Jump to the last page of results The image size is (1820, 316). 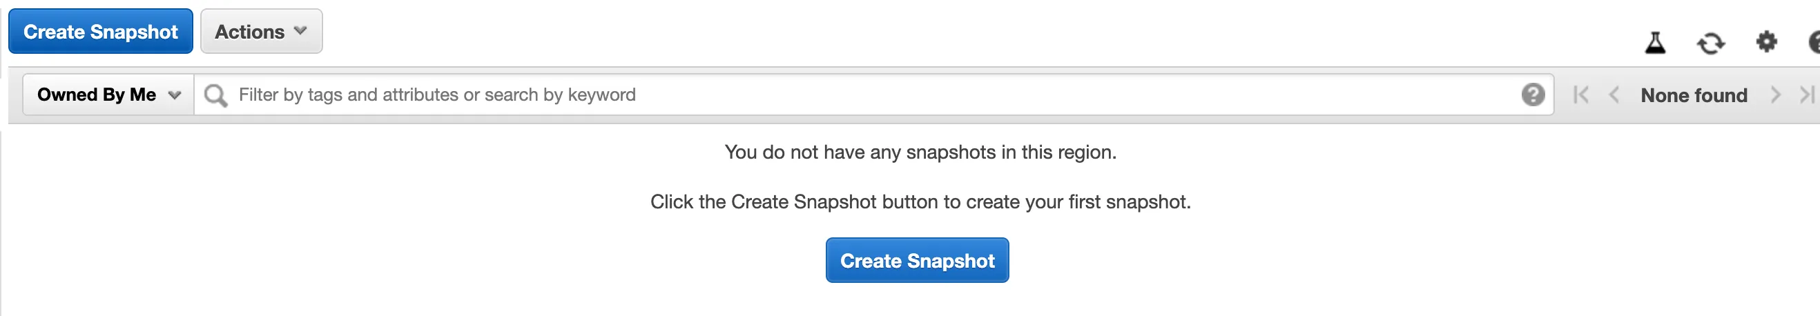click(x=1807, y=95)
